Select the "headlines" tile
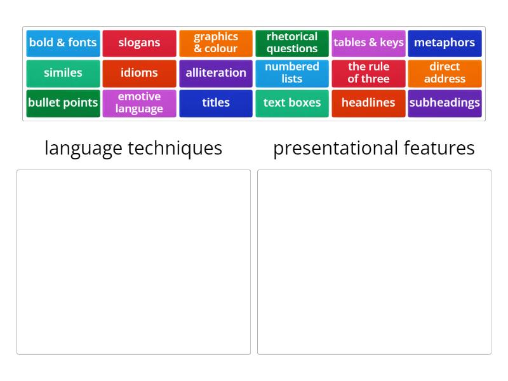The width and height of the screenshot is (508, 381). pos(368,103)
